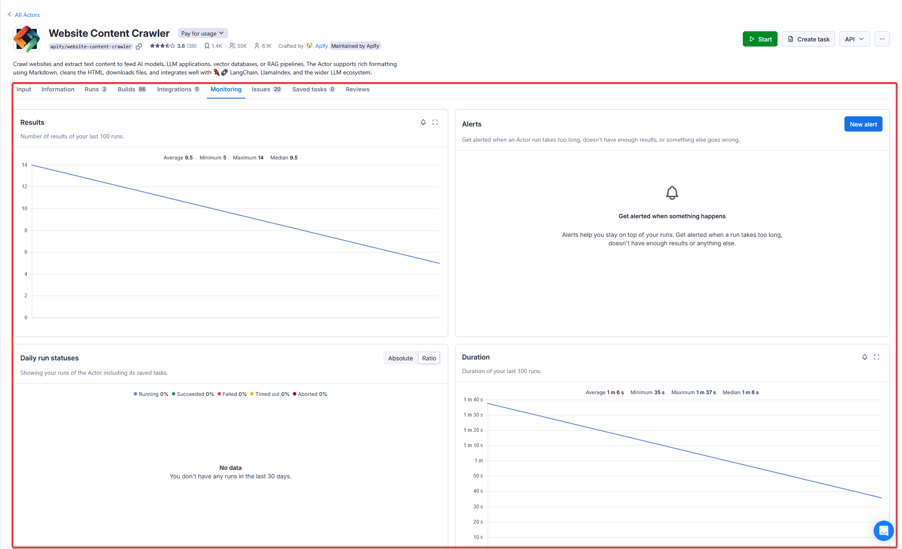Screen dimensions: 902x549
Task: Switch run statuses to Ratio view
Action: (x=429, y=358)
